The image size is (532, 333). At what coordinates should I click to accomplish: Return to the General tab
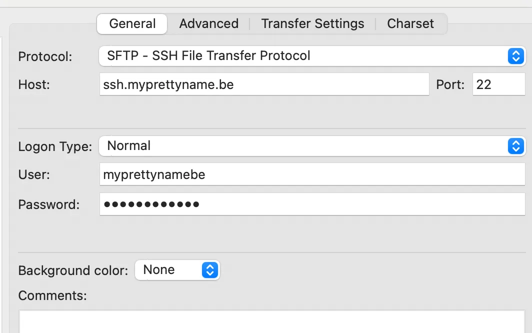coord(131,23)
